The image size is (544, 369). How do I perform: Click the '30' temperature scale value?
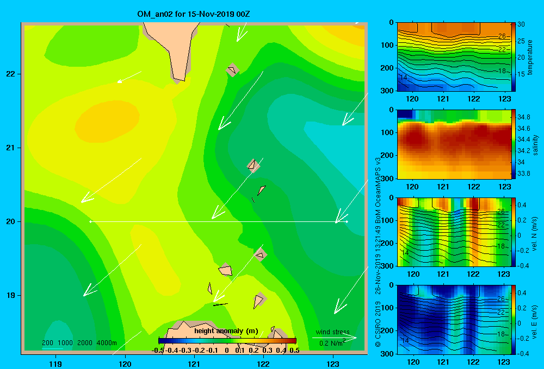[x=521, y=24]
